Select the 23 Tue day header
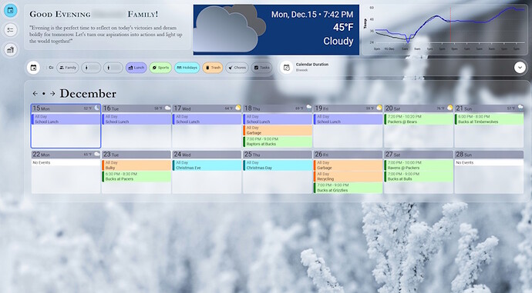This screenshot has width=532, height=293. coord(136,155)
